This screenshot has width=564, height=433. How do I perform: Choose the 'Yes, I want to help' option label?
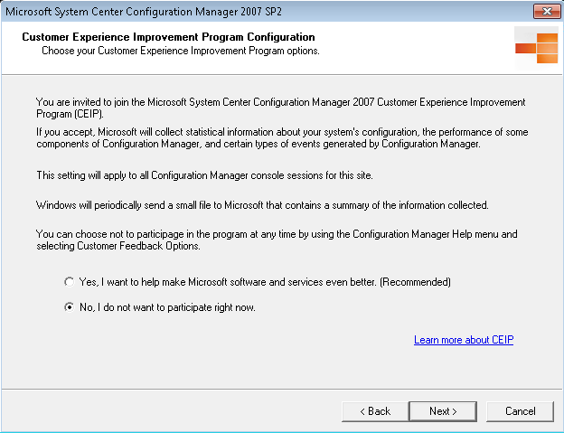[x=265, y=282]
